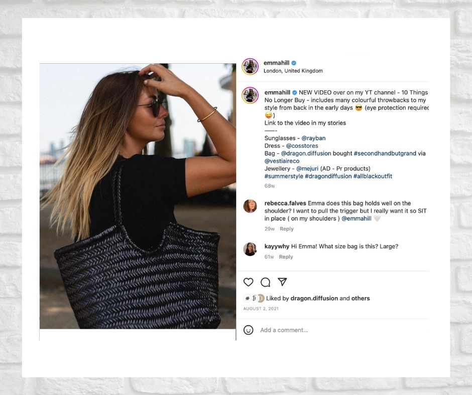The height and width of the screenshot is (395, 472).
Task: Open the emoji picker smiley icon
Action: click(249, 330)
